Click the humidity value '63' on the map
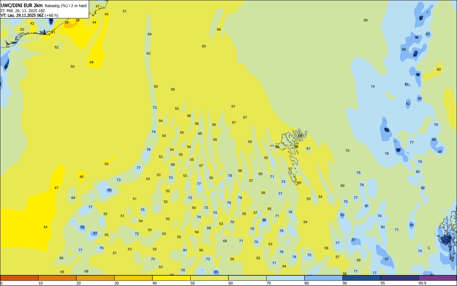Viewport: 457px width, 286px height. (149, 53)
